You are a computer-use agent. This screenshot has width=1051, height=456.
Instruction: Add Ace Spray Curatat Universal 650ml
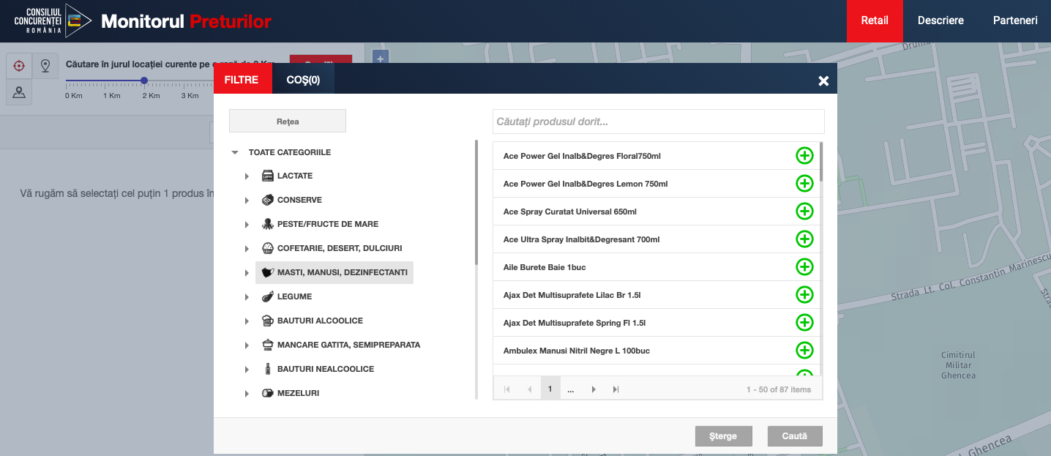(x=804, y=212)
